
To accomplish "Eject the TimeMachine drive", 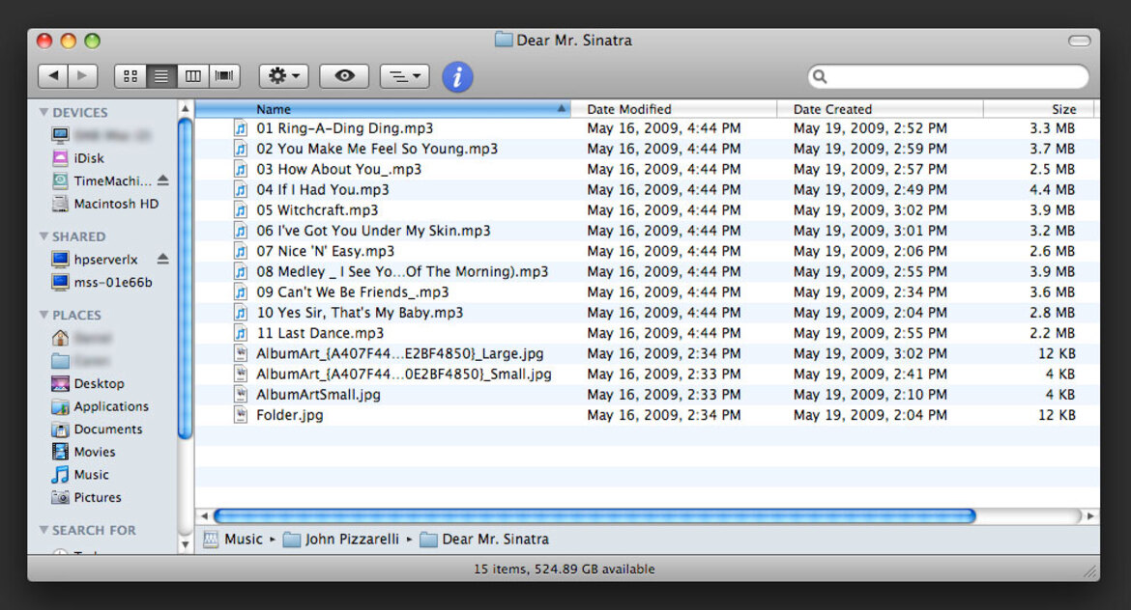I will [x=163, y=180].
